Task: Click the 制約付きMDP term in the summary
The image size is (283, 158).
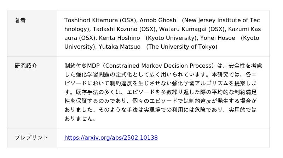Action: 82,66
